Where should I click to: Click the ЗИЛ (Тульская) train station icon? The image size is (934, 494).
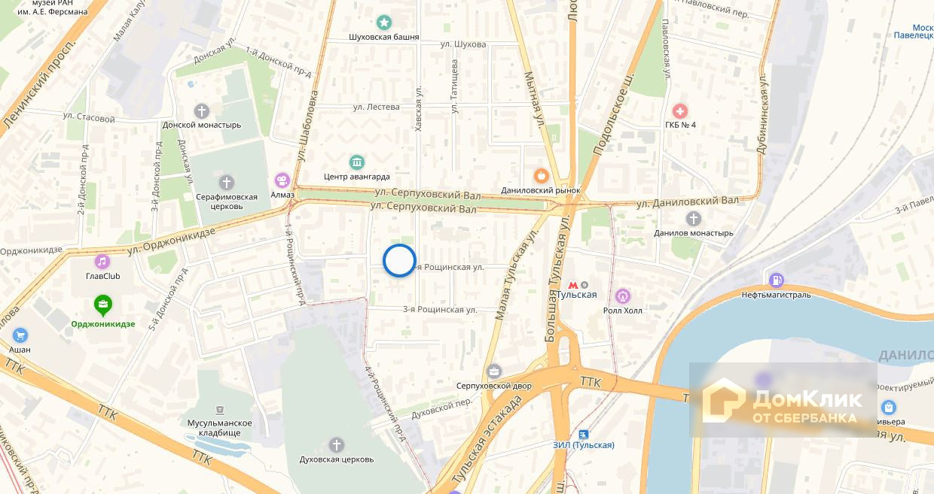[x=583, y=435]
